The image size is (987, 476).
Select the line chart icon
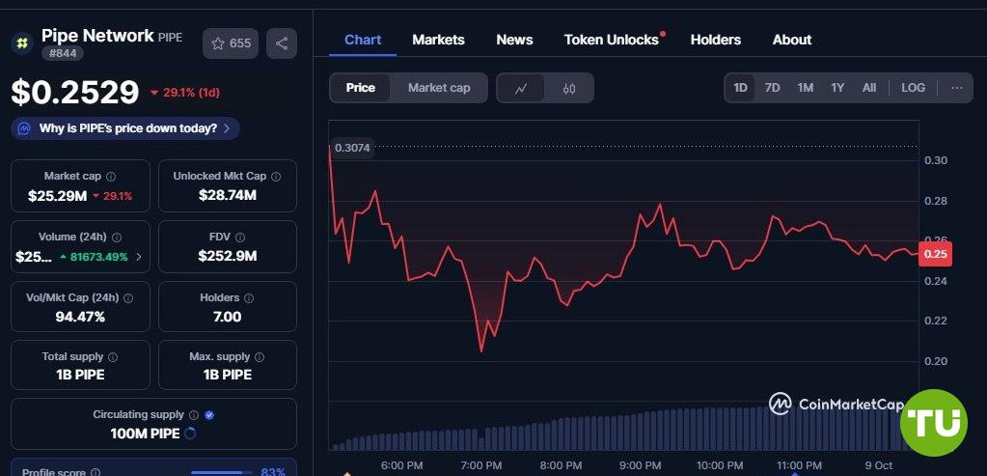pos(521,88)
